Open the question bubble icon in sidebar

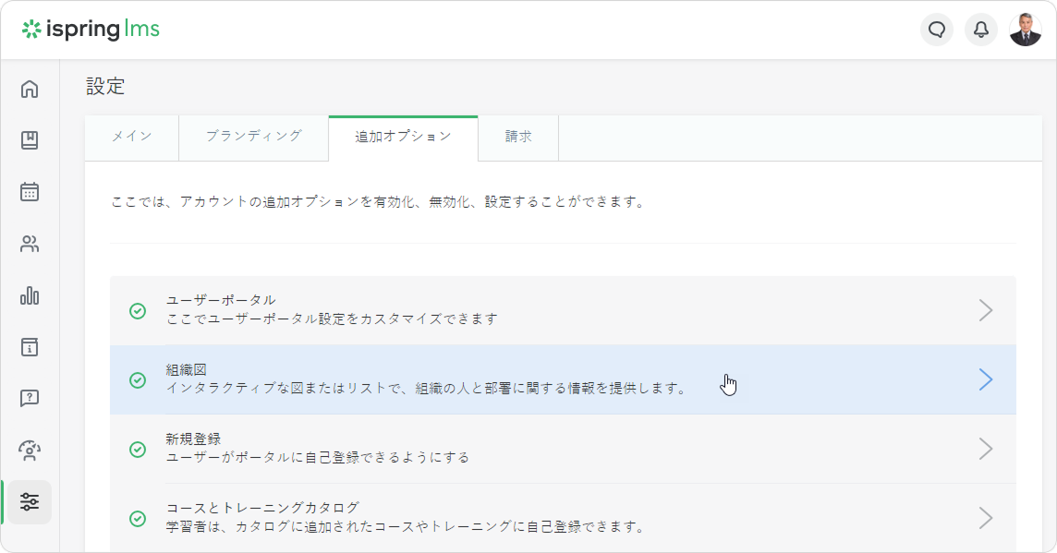tap(30, 399)
